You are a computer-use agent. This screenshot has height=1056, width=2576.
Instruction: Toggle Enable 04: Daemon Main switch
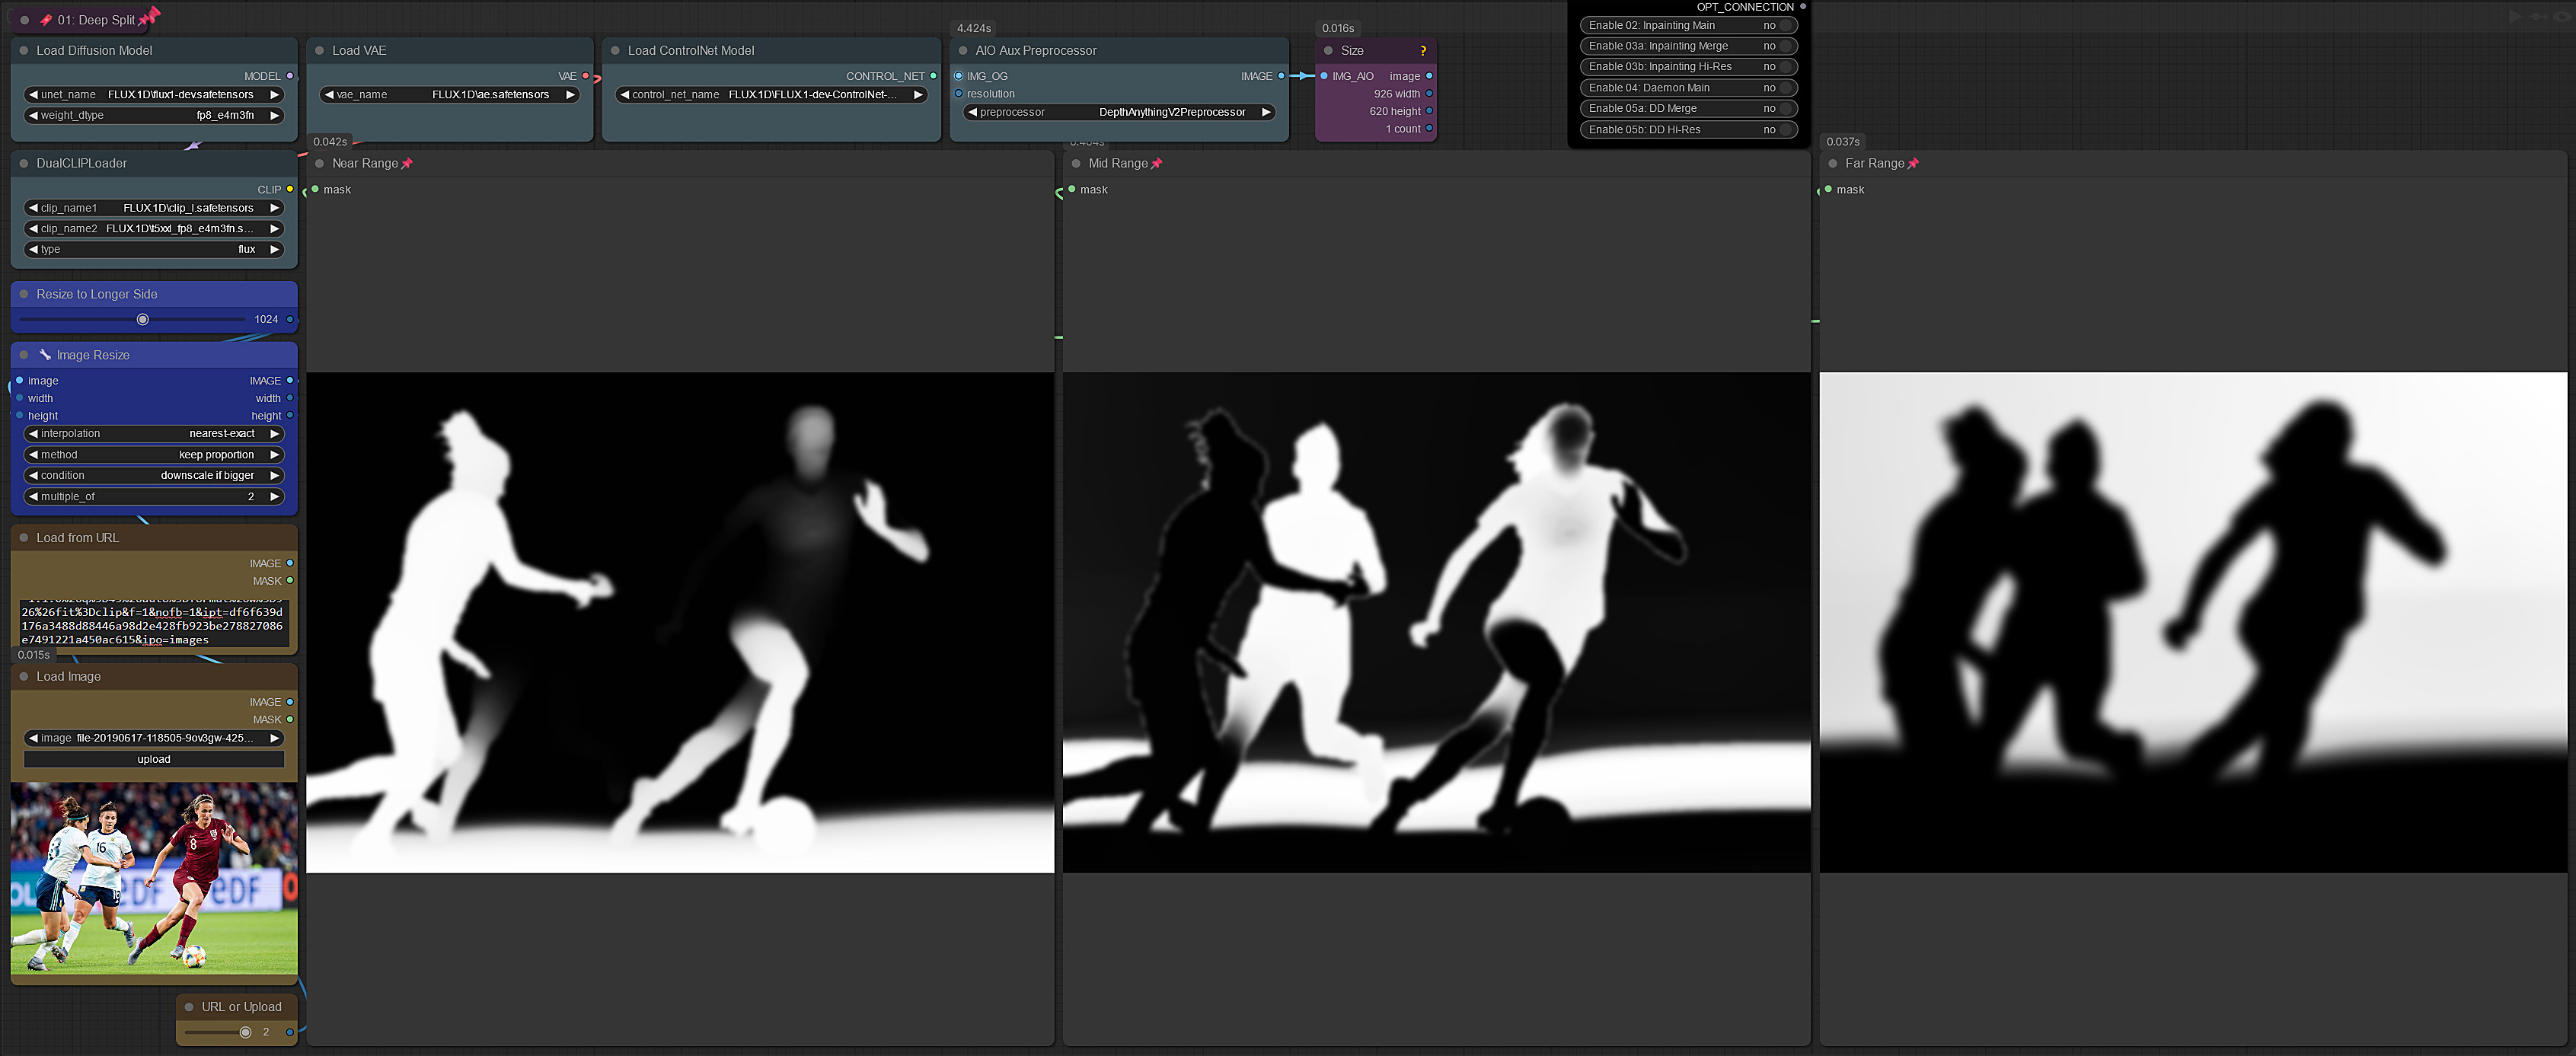(x=1785, y=88)
